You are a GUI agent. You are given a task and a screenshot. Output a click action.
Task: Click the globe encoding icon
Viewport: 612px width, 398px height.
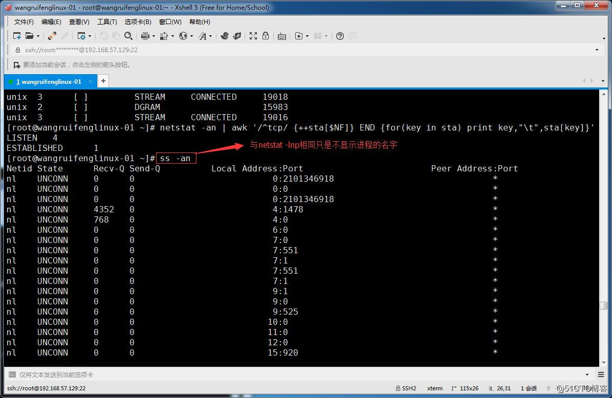click(x=183, y=36)
